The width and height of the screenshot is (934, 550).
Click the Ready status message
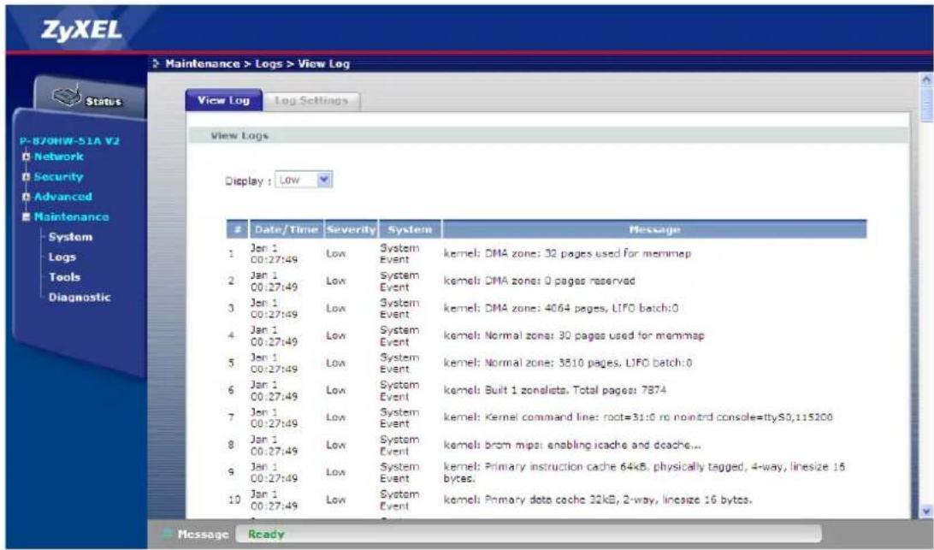[266, 535]
